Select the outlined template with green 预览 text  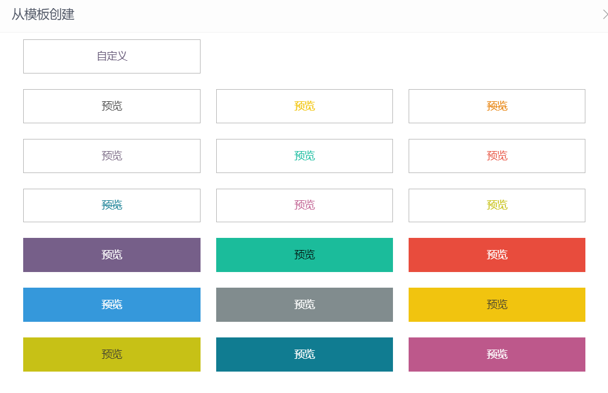(x=304, y=156)
